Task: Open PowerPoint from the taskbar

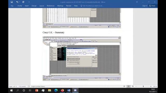Action: coord(37,90)
